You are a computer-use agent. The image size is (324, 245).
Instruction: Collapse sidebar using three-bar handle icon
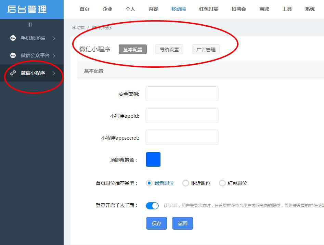29,25
